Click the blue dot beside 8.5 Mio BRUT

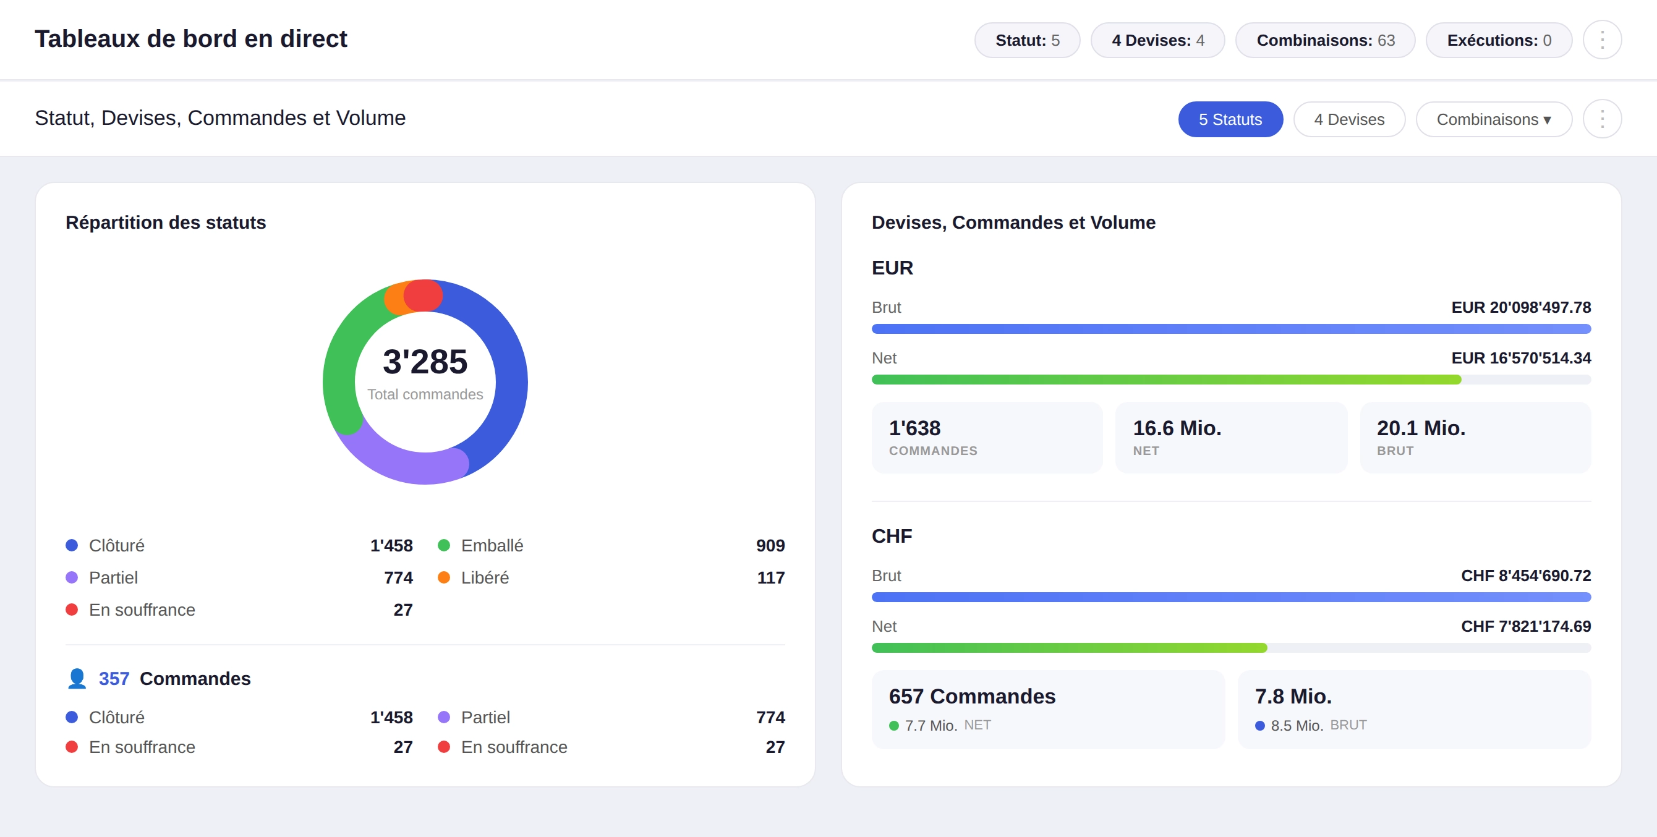click(x=1261, y=725)
